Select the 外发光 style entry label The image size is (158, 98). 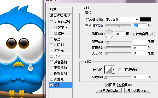click(x=59, y=79)
